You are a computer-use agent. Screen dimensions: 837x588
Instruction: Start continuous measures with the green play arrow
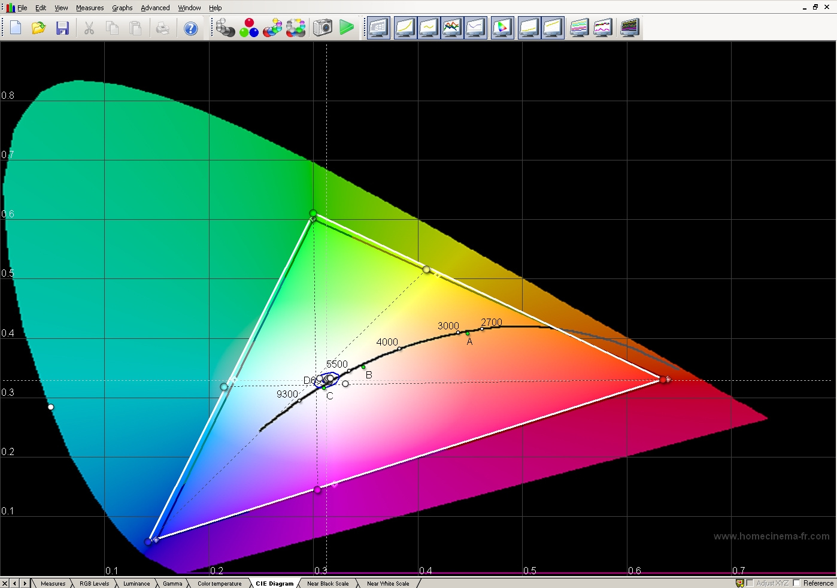coord(347,28)
